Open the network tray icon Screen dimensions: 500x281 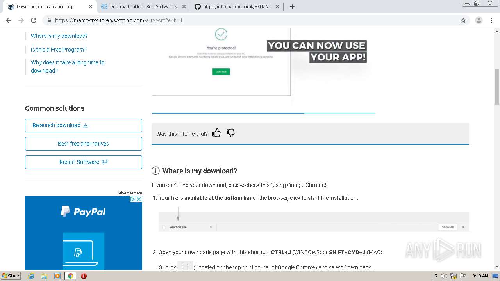454,276
